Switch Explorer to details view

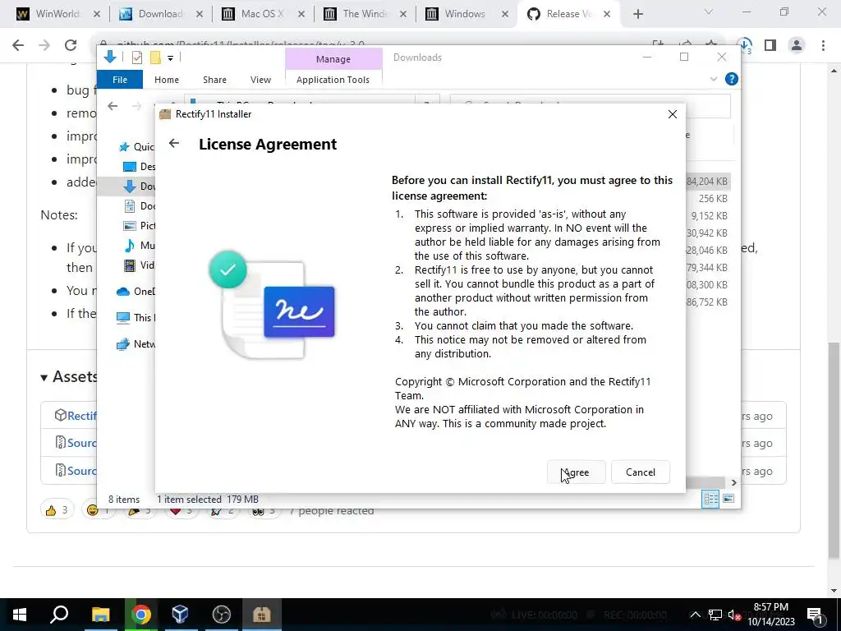(710, 499)
